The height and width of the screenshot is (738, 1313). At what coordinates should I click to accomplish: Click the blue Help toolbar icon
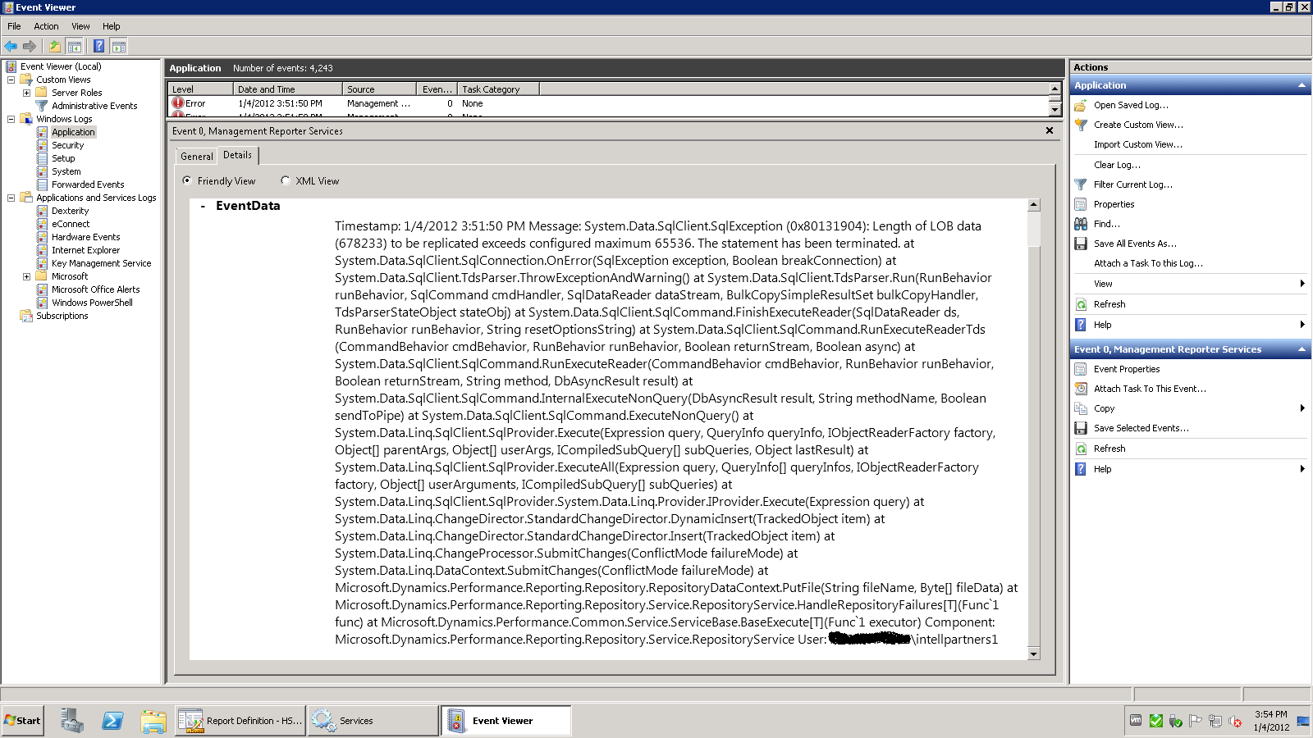[98, 46]
